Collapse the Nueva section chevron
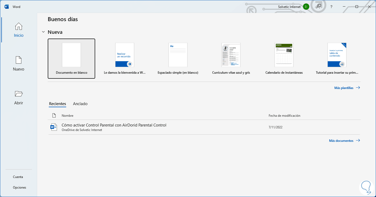 pyautogui.click(x=44, y=32)
